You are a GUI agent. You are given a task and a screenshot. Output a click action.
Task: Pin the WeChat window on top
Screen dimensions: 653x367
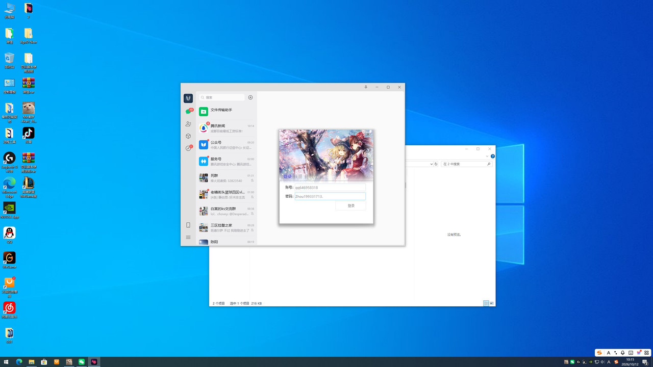click(x=366, y=87)
